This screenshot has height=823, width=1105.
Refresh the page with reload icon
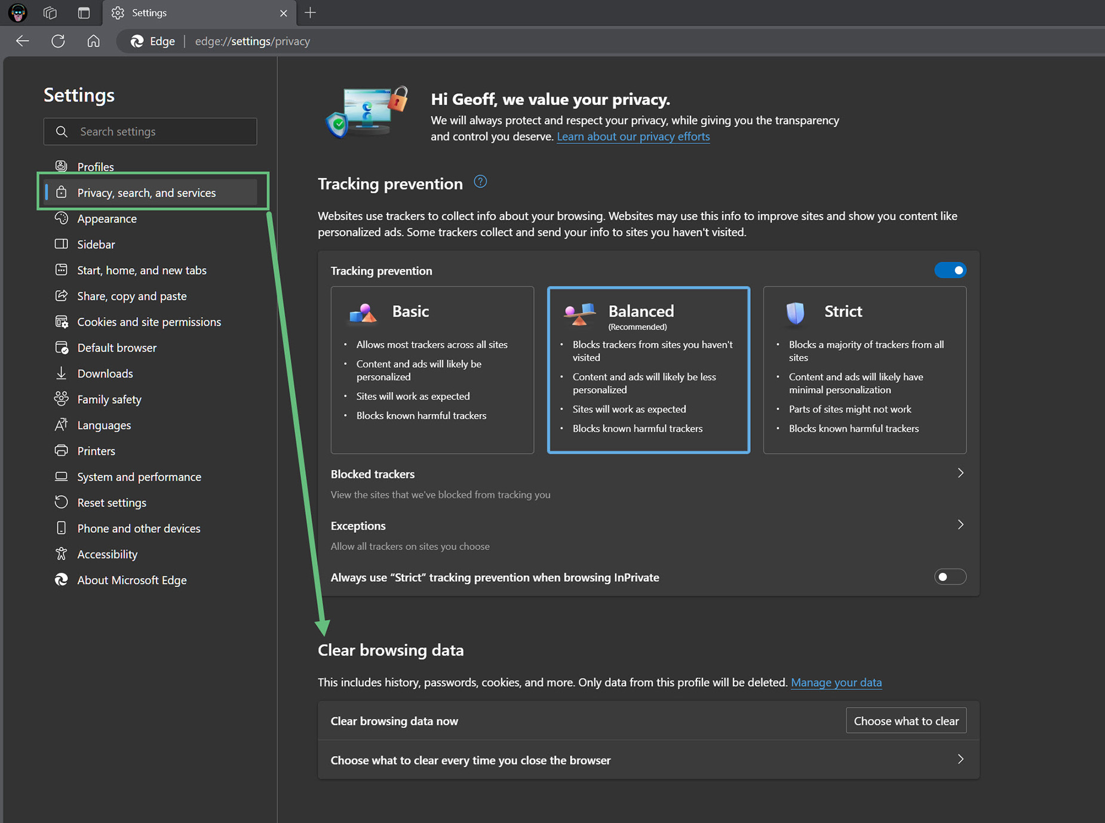[x=58, y=41]
